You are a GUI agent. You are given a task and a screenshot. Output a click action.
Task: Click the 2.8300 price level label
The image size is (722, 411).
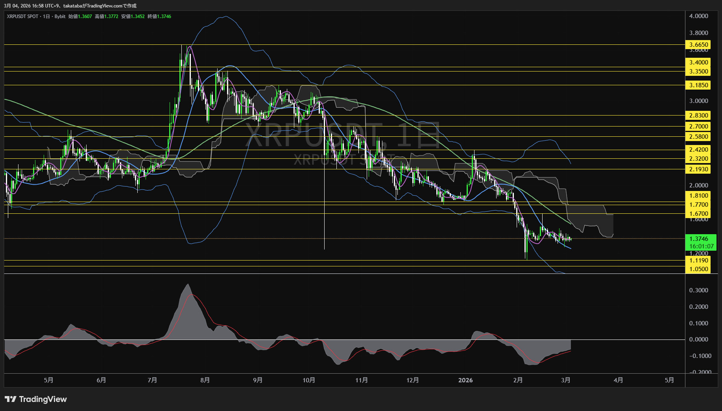pos(698,116)
